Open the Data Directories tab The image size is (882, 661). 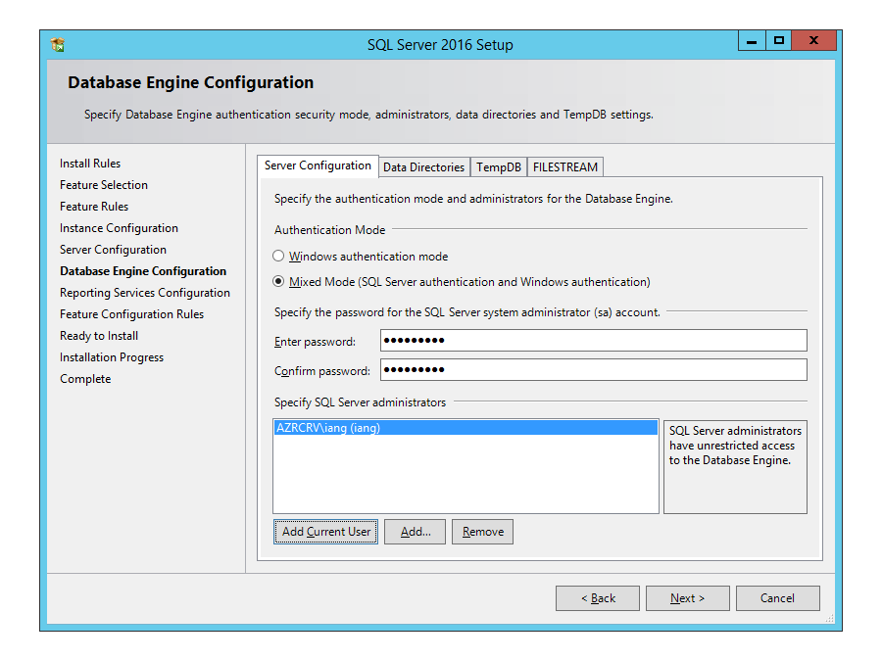click(x=424, y=166)
